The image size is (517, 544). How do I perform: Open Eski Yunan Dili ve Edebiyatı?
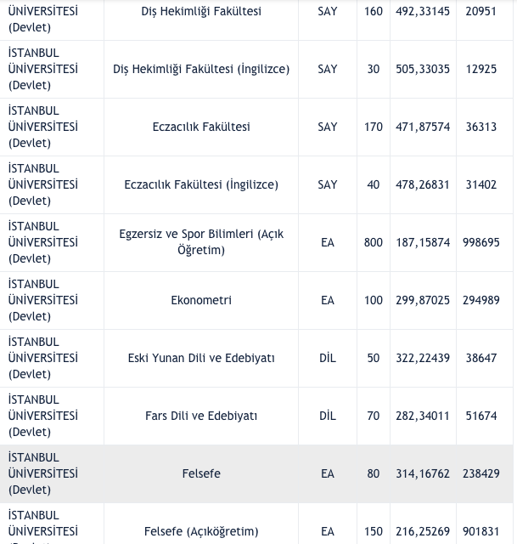[x=201, y=358]
